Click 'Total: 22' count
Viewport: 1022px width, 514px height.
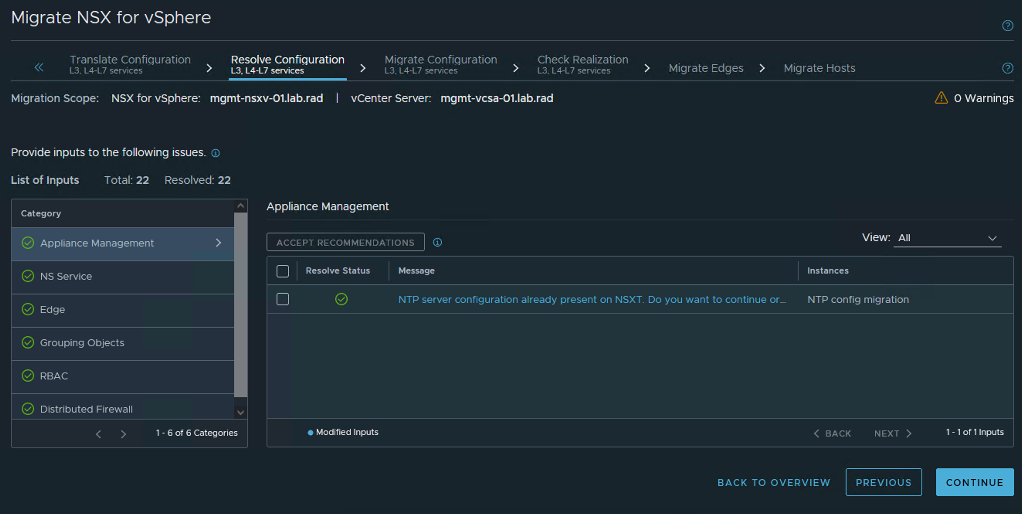(x=126, y=180)
